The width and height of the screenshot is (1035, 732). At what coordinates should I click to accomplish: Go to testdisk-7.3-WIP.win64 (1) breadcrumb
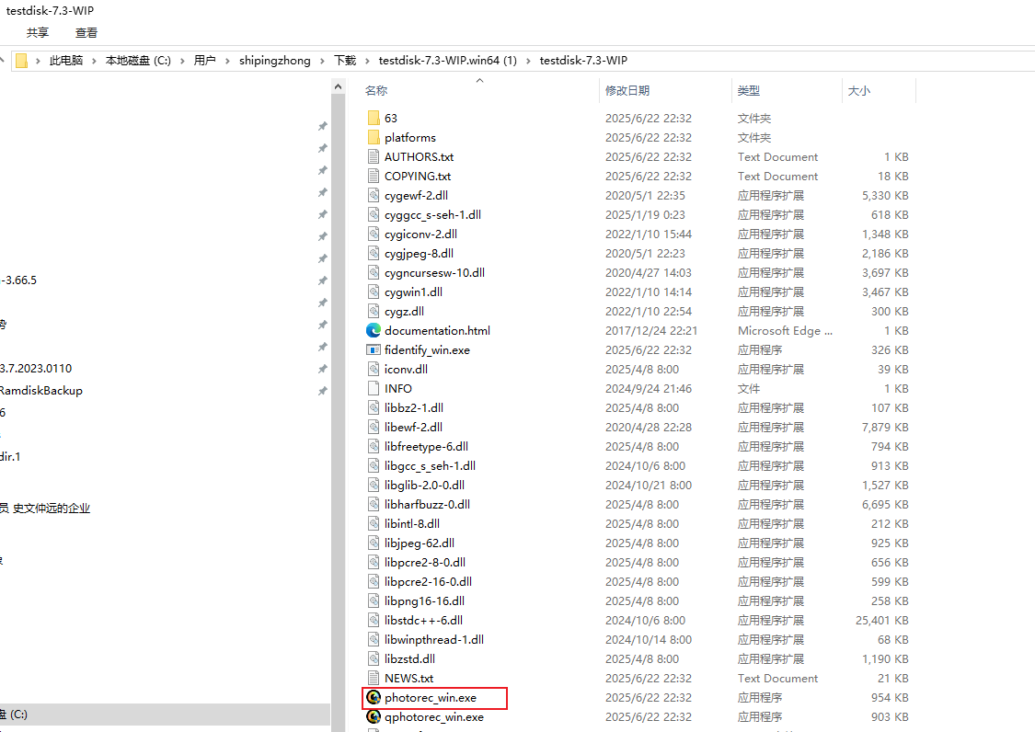447,61
